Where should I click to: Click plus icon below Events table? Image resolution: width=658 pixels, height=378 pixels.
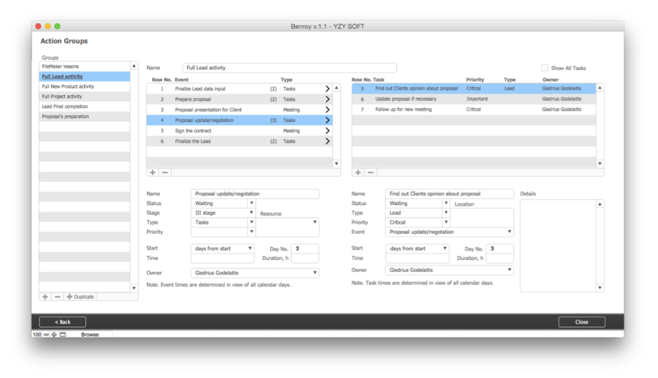click(153, 173)
